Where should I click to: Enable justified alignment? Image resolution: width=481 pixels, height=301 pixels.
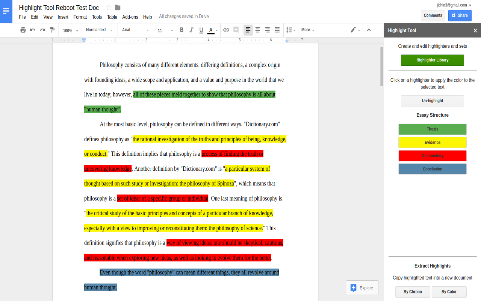[x=277, y=30]
